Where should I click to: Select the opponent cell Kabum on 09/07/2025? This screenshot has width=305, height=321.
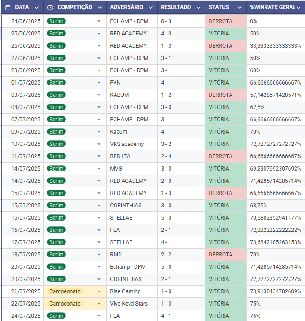pos(132,132)
